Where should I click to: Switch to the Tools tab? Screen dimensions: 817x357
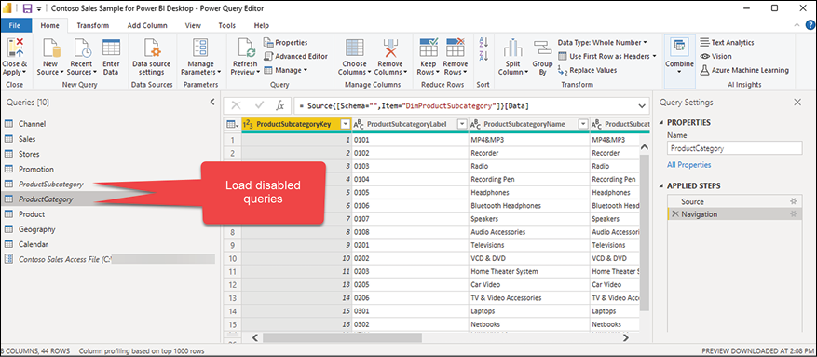[226, 25]
